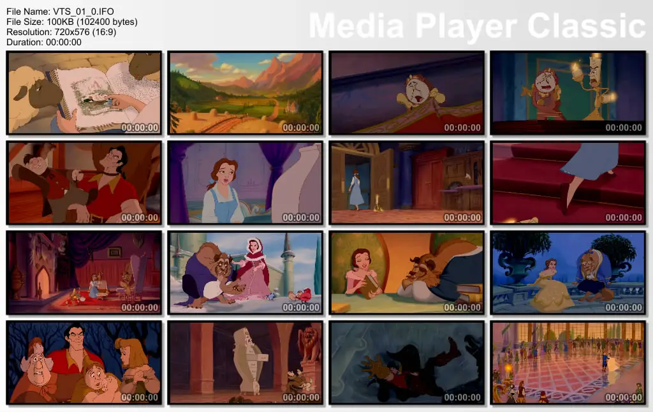Select Beast and Belle in snow thumbnail
The height and width of the screenshot is (412, 653).
coord(246,273)
